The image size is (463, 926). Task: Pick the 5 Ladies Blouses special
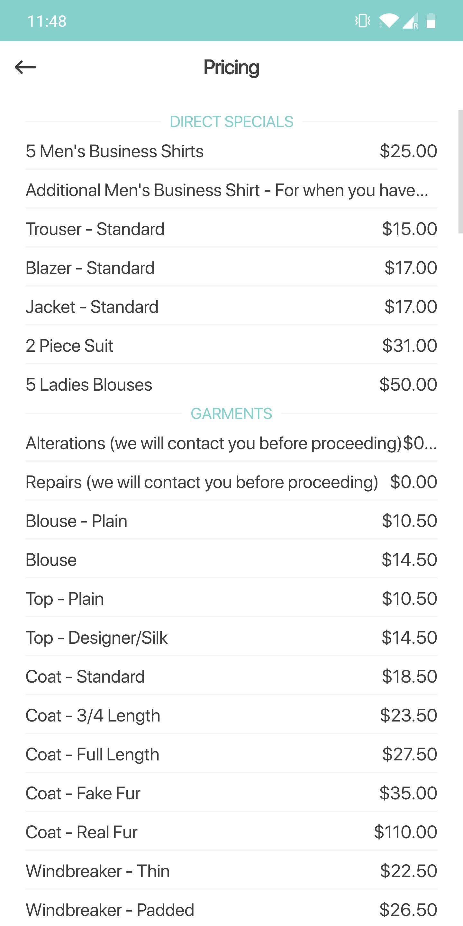(x=231, y=384)
